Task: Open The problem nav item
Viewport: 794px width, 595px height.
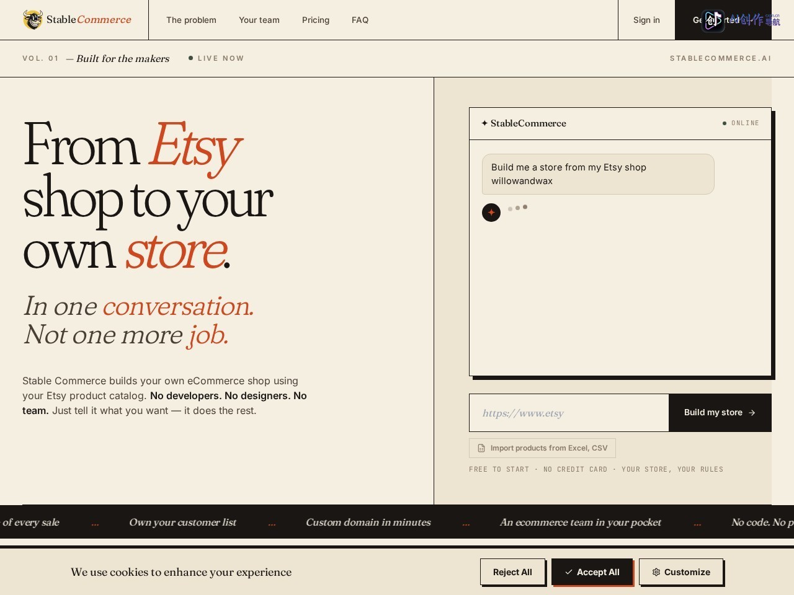Action: [191, 20]
